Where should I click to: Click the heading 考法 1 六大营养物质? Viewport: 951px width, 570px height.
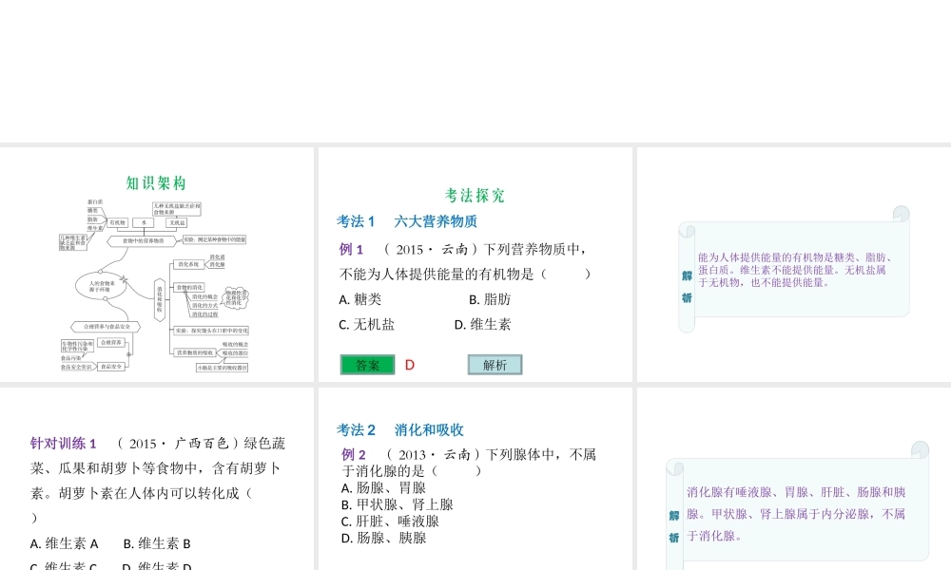point(407,221)
